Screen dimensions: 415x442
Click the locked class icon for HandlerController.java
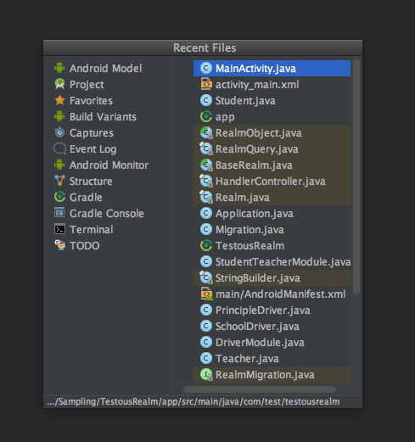coord(206,182)
